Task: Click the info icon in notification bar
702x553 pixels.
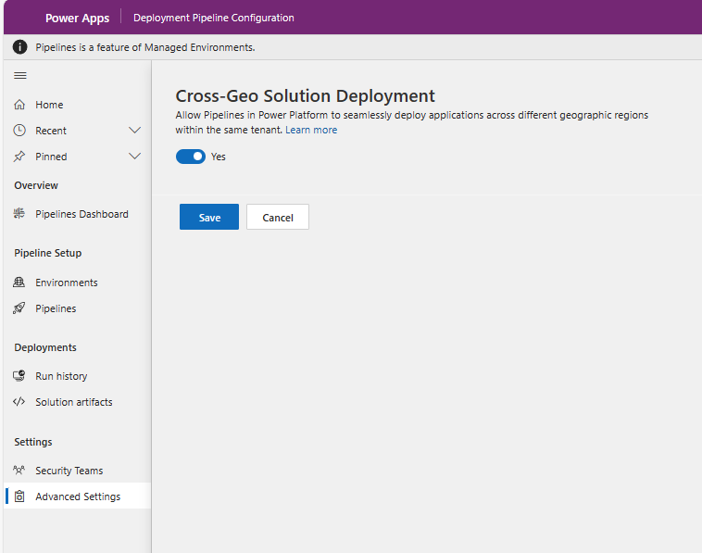Action: 19,46
